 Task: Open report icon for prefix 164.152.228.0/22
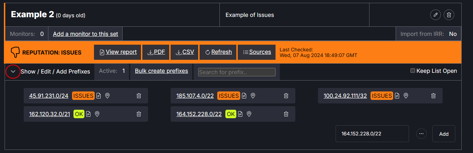coord(240,114)
